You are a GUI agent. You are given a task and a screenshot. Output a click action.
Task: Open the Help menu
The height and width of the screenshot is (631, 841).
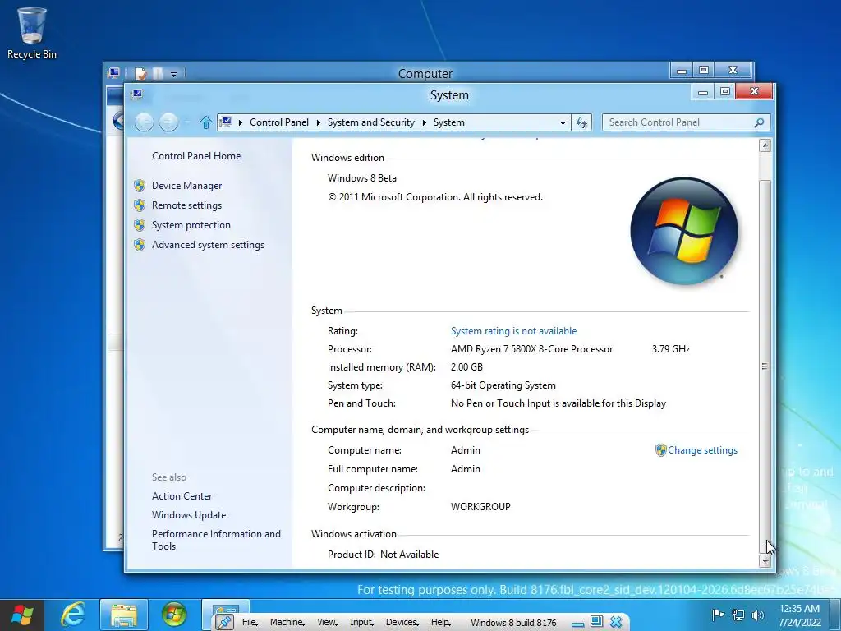(441, 622)
